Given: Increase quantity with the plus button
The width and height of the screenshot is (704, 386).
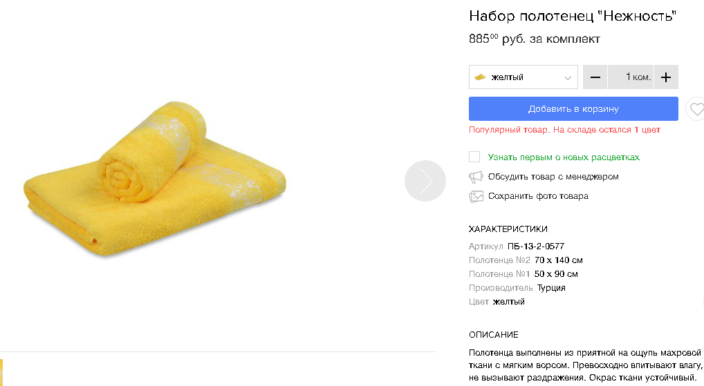Looking at the screenshot, I should point(666,77).
